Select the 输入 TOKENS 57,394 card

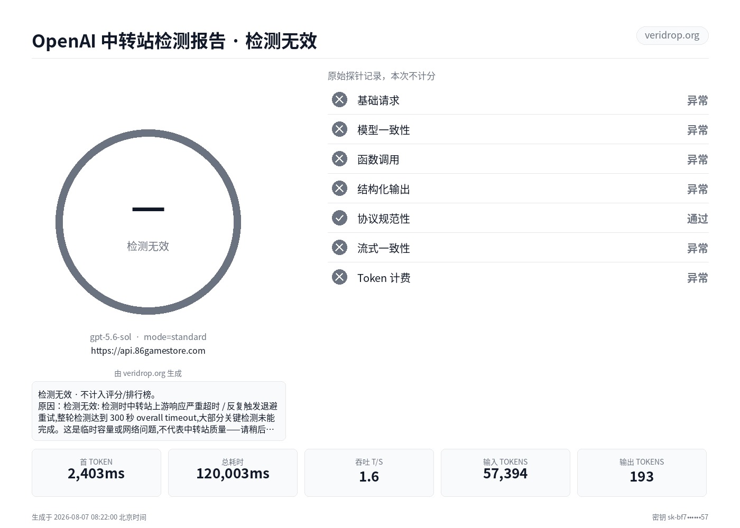click(x=505, y=473)
